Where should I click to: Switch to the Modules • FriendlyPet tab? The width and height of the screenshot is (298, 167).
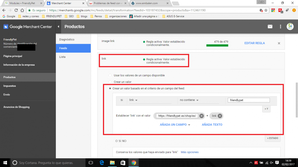point(22,3)
